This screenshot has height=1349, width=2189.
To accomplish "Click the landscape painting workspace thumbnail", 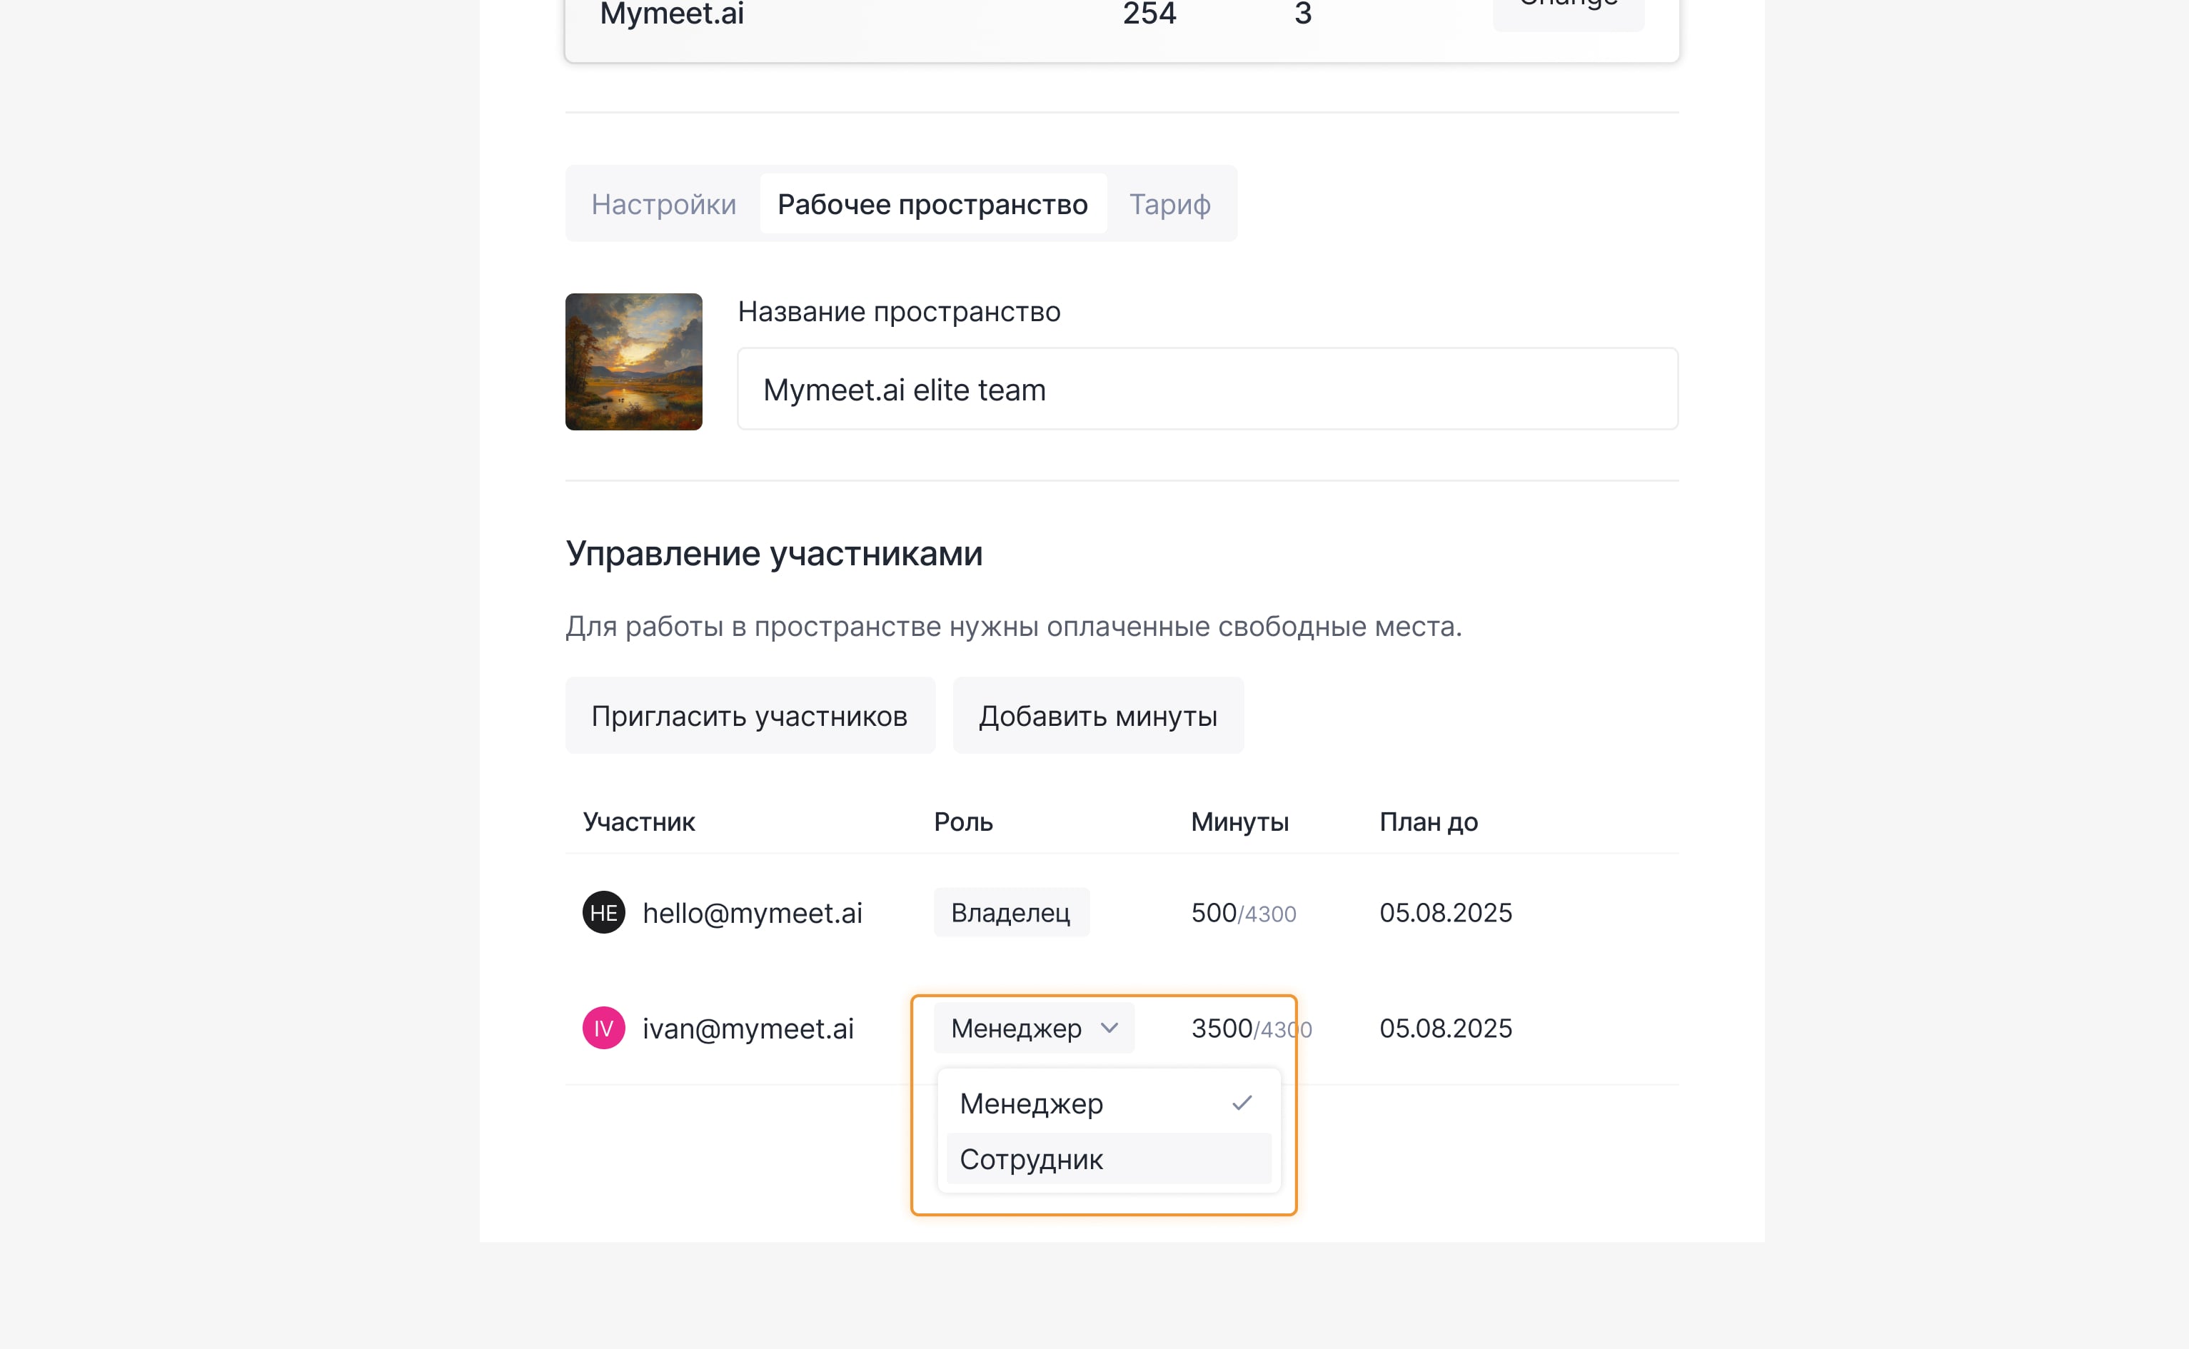I will pyautogui.click(x=633, y=361).
